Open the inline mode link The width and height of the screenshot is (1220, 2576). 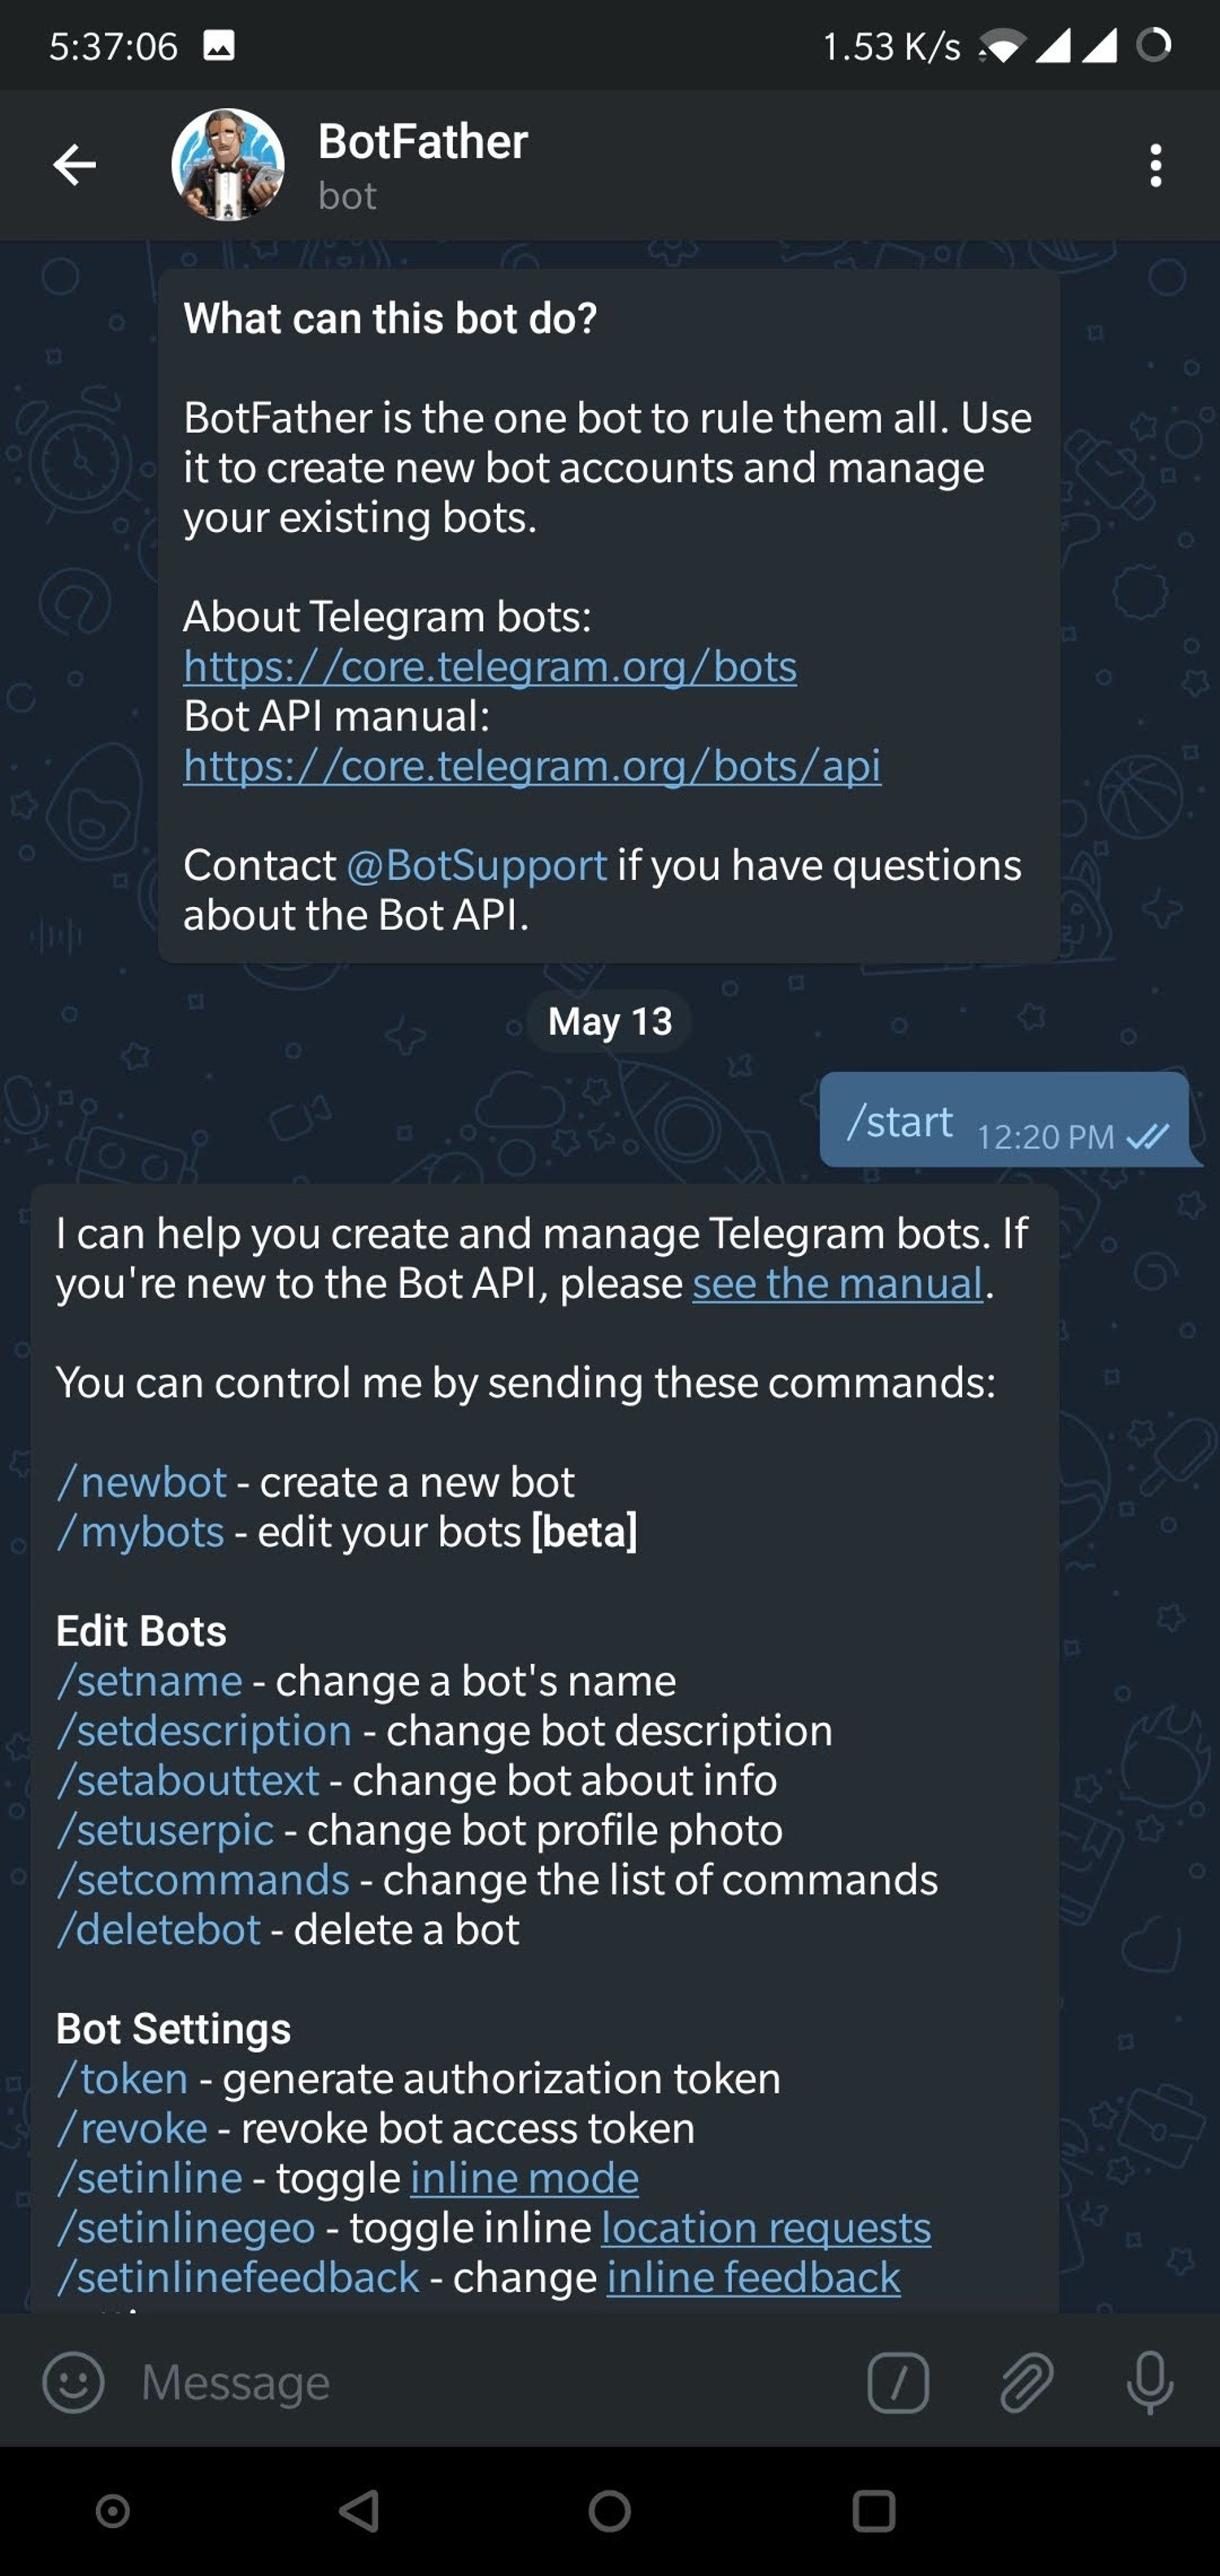click(x=524, y=2179)
